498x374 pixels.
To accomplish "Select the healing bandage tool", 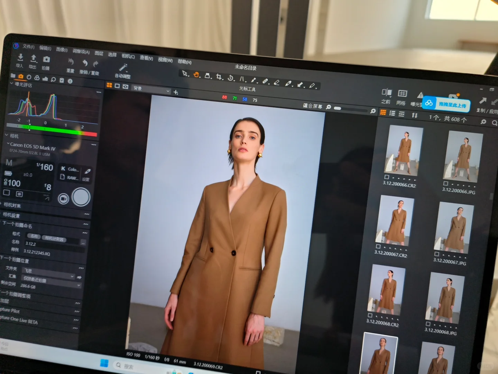I will point(265,81).
